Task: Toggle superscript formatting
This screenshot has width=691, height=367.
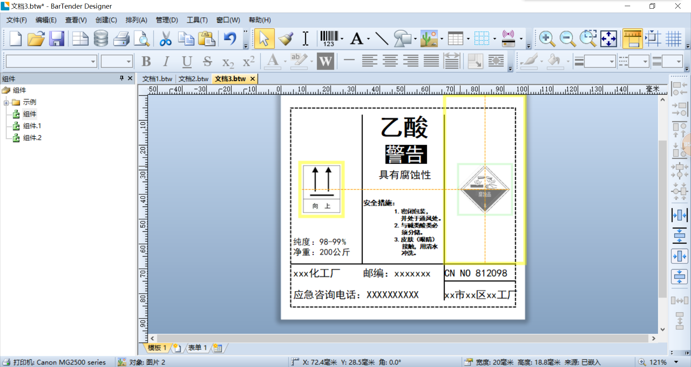Action: click(249, 62)
